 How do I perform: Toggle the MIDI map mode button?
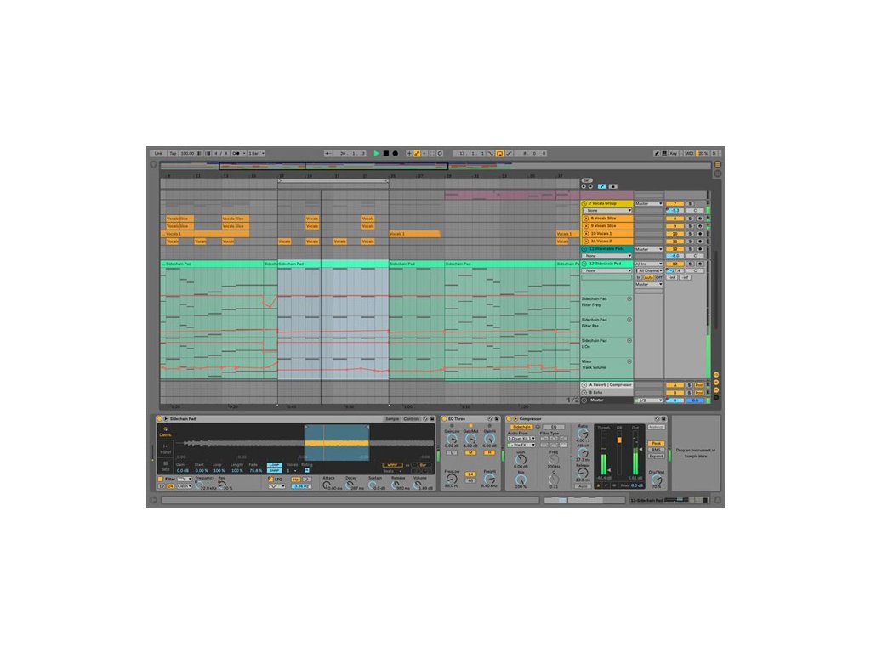click(x=689, y=153)
